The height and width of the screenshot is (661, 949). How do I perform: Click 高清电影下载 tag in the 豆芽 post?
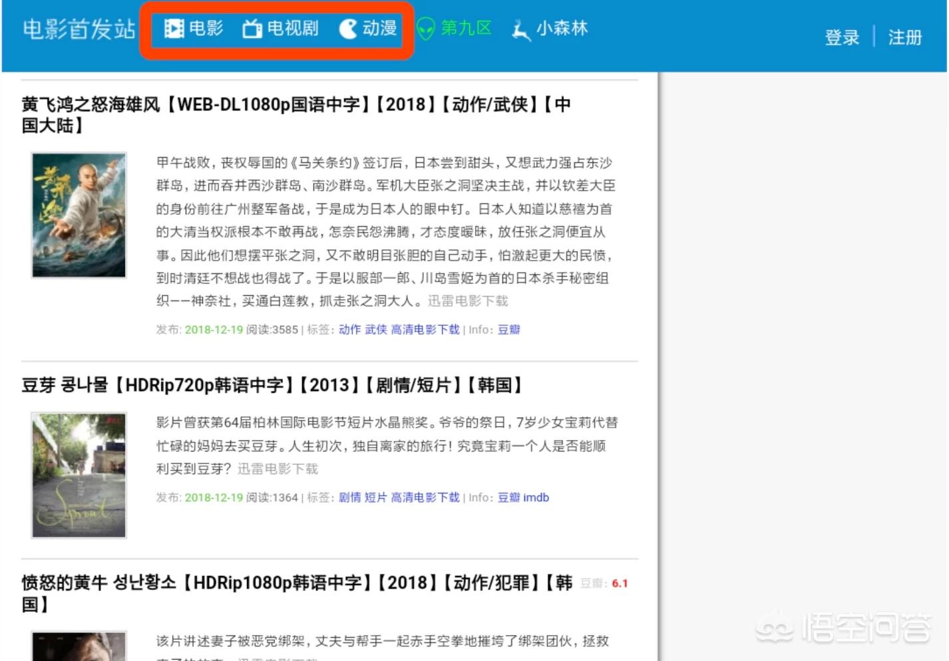pyautogui.click(x=425, y=497)
